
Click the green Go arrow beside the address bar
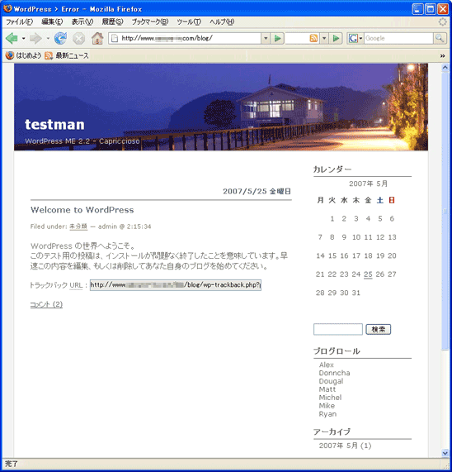pos(277,38)
